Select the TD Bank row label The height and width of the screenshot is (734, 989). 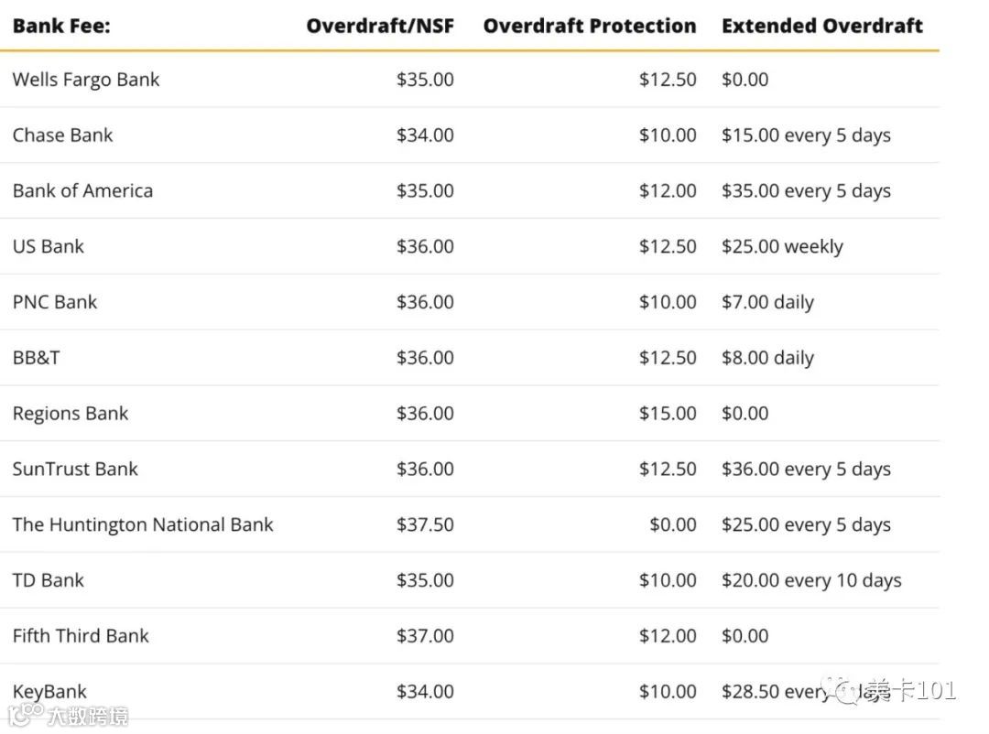click(x=49, y=580)
